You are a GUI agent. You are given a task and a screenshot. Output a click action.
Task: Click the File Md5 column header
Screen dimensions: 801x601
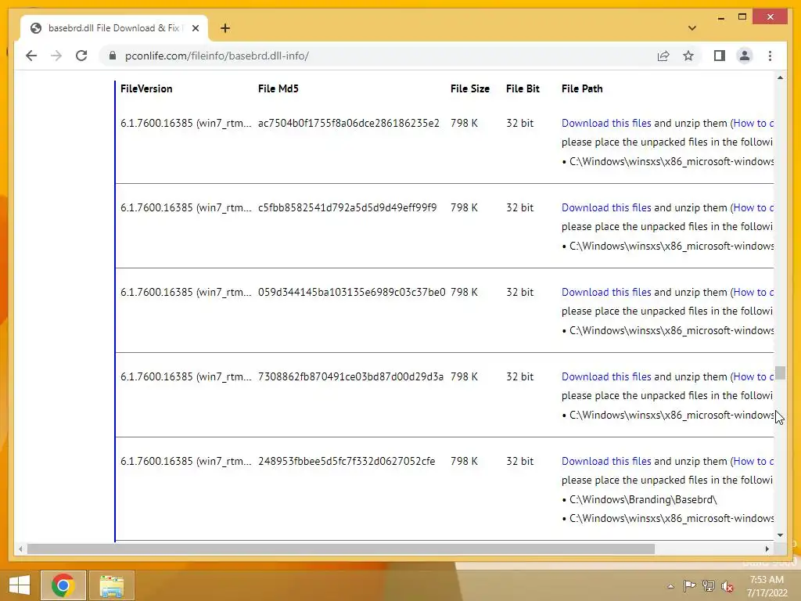[278, 88]
